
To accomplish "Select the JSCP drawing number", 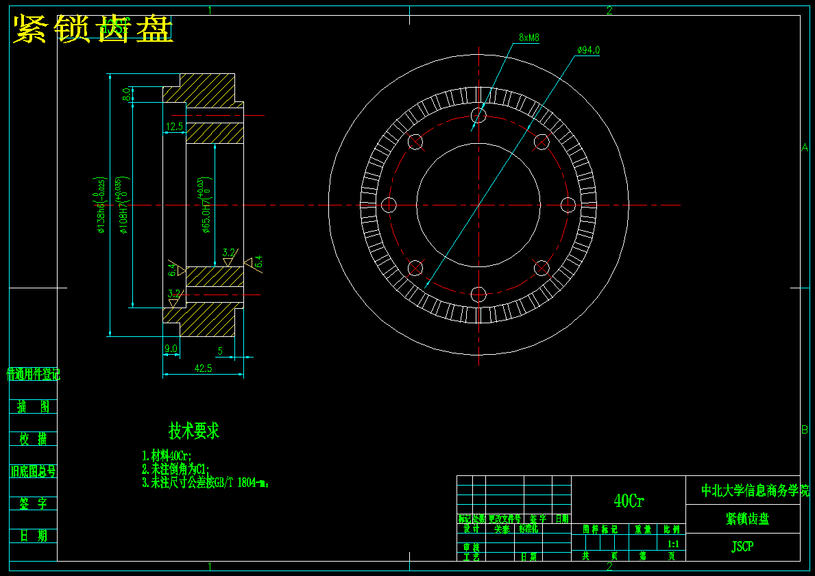I will coord(742,547).
